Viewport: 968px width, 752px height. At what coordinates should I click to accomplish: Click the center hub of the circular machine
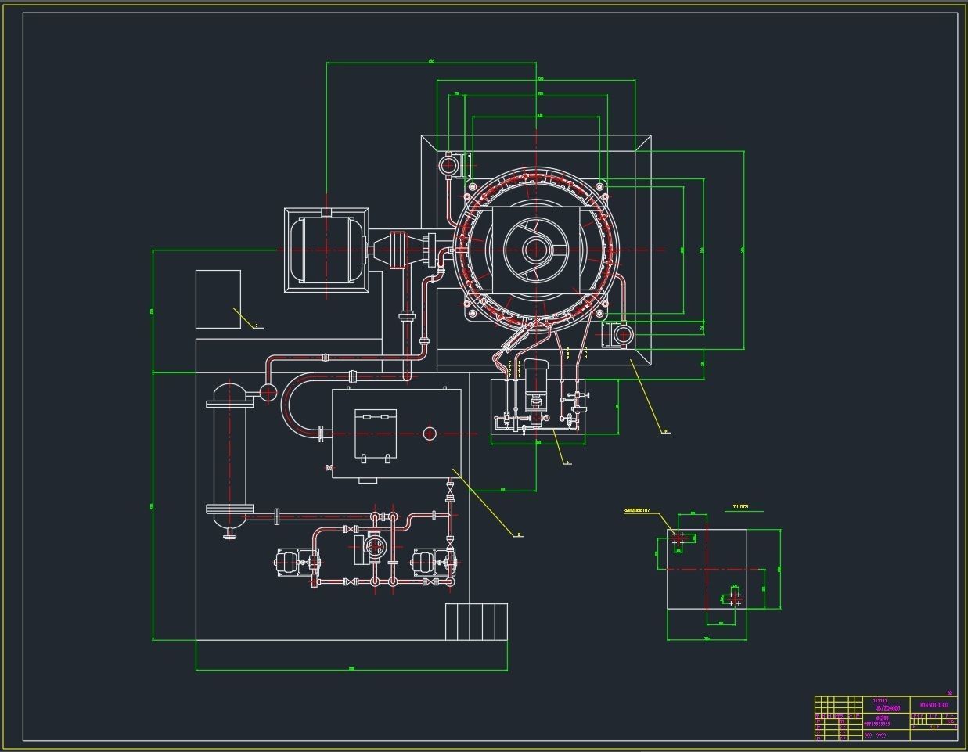coord(535,250)
